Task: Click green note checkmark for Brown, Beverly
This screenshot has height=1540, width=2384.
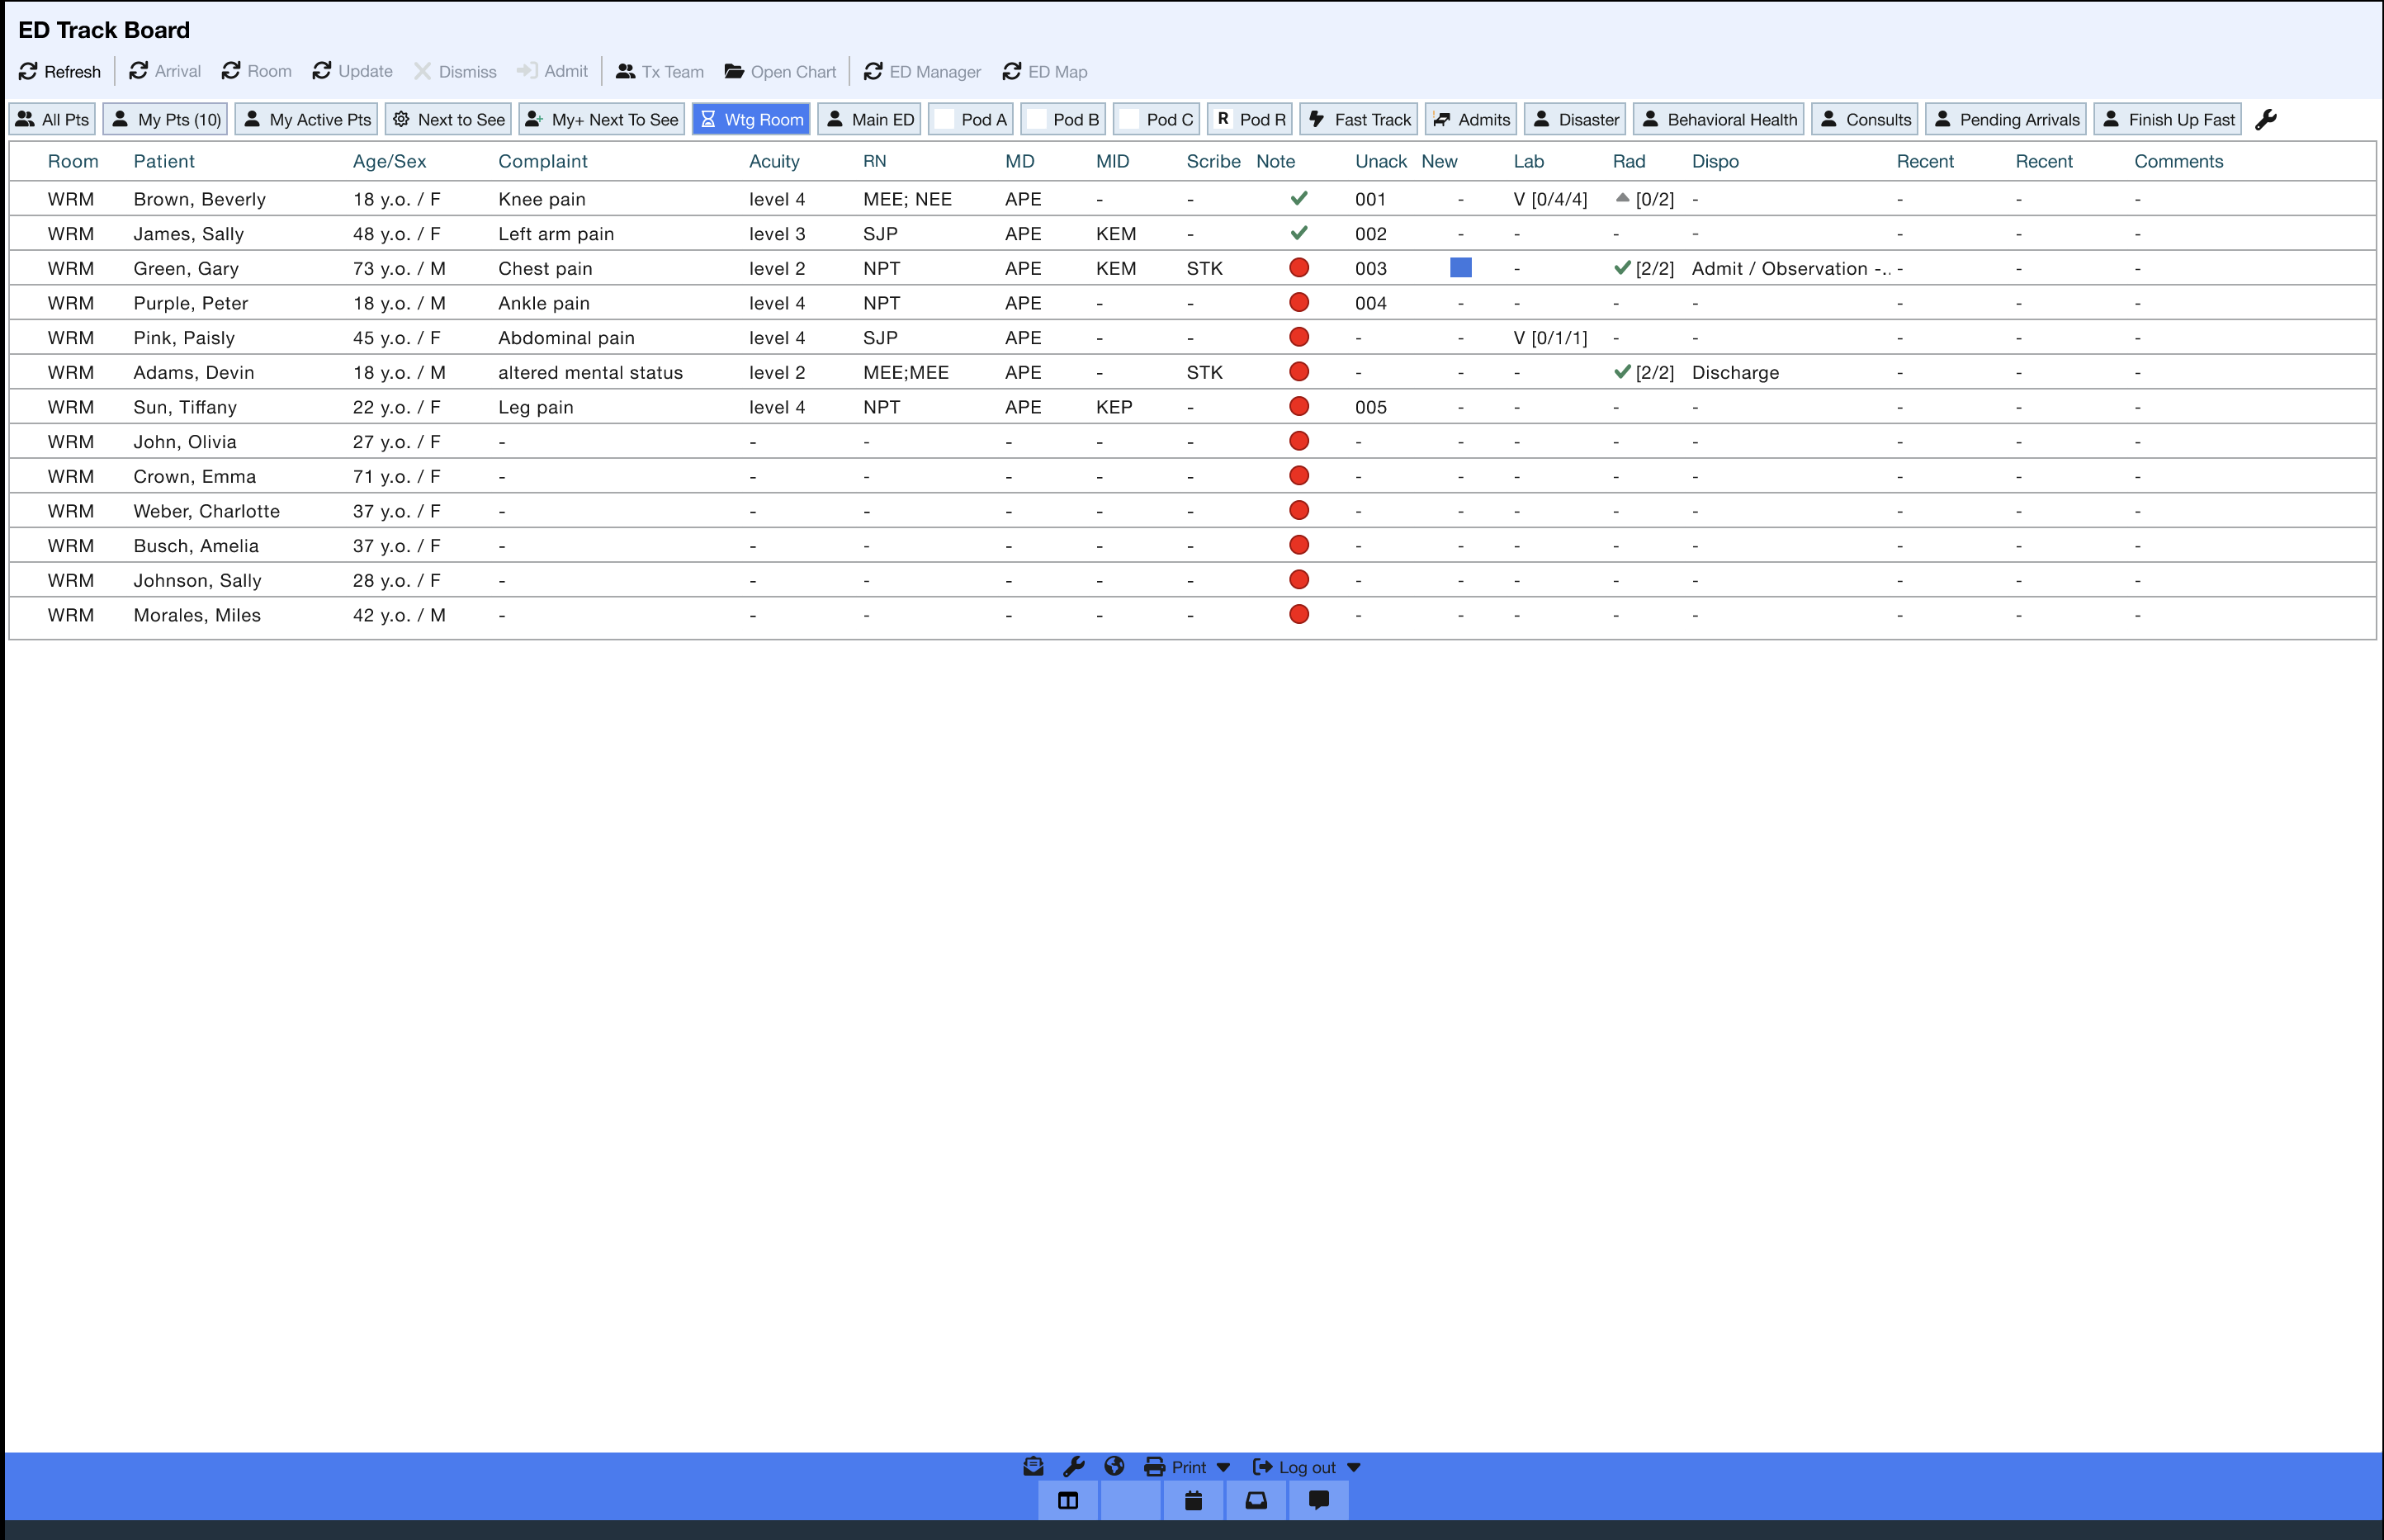Action: tap(1299, 198)
